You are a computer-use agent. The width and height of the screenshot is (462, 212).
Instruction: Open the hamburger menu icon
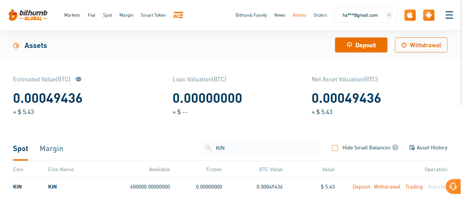point(449,15)
